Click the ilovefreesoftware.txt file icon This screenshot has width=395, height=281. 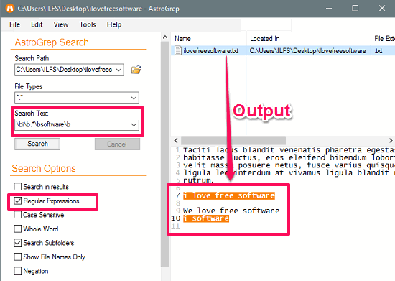[x=178, y=50]
